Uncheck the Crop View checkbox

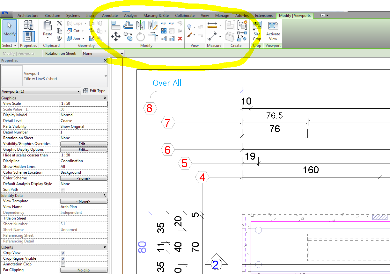63,253
